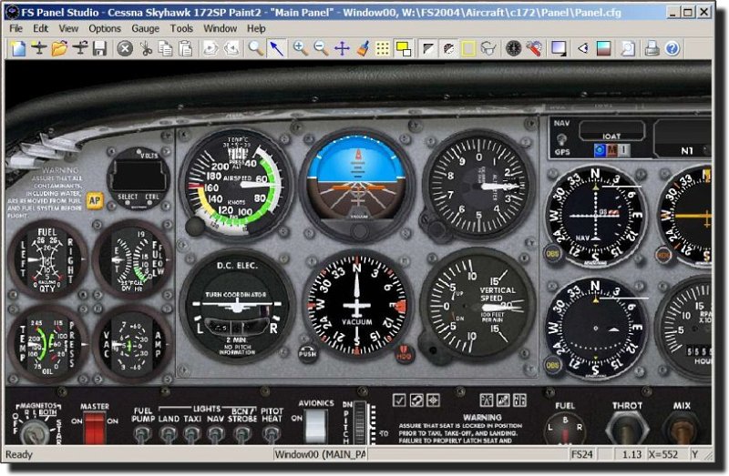Select the altimeter gauge
Viewport: 729px width, 476px height.
click(479, 186)
